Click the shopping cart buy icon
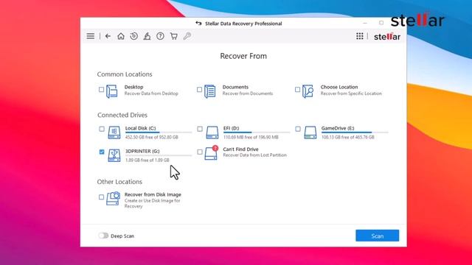The height and width of the screenshot is (265, 472). click(174, 36)
